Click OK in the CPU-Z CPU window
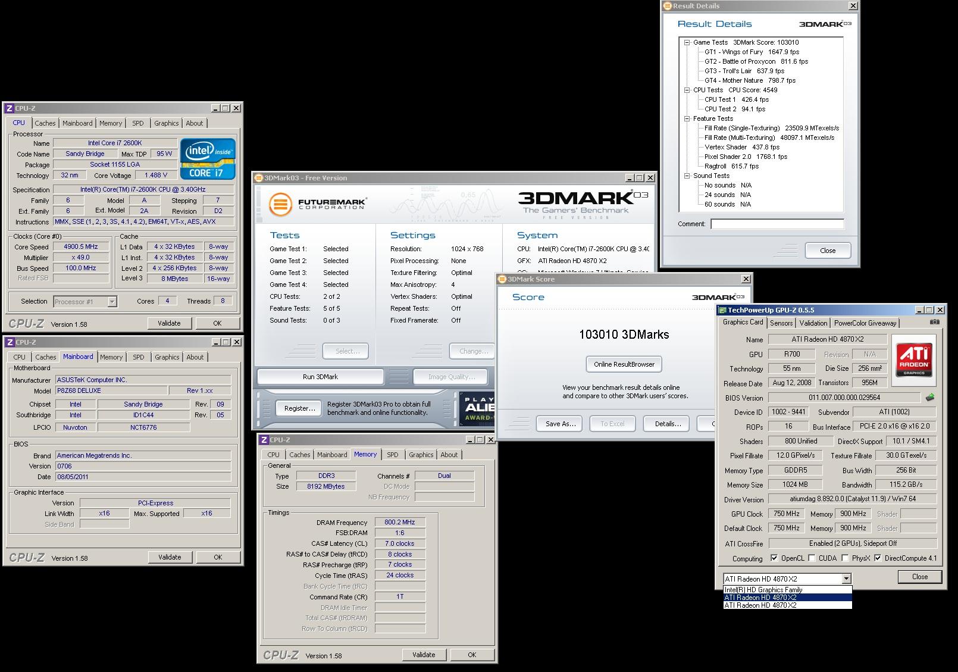 217,323
